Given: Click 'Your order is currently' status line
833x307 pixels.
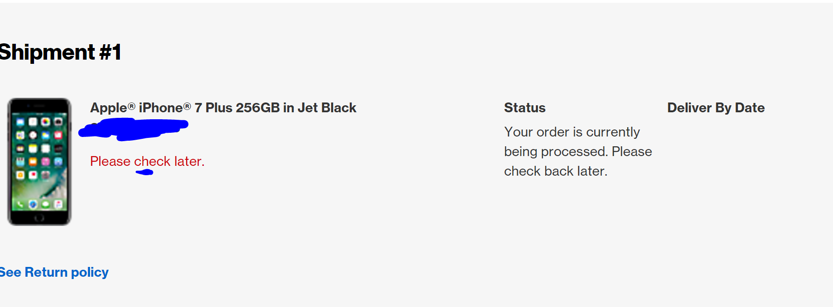Looking at the screenshot, I should 572,132.
